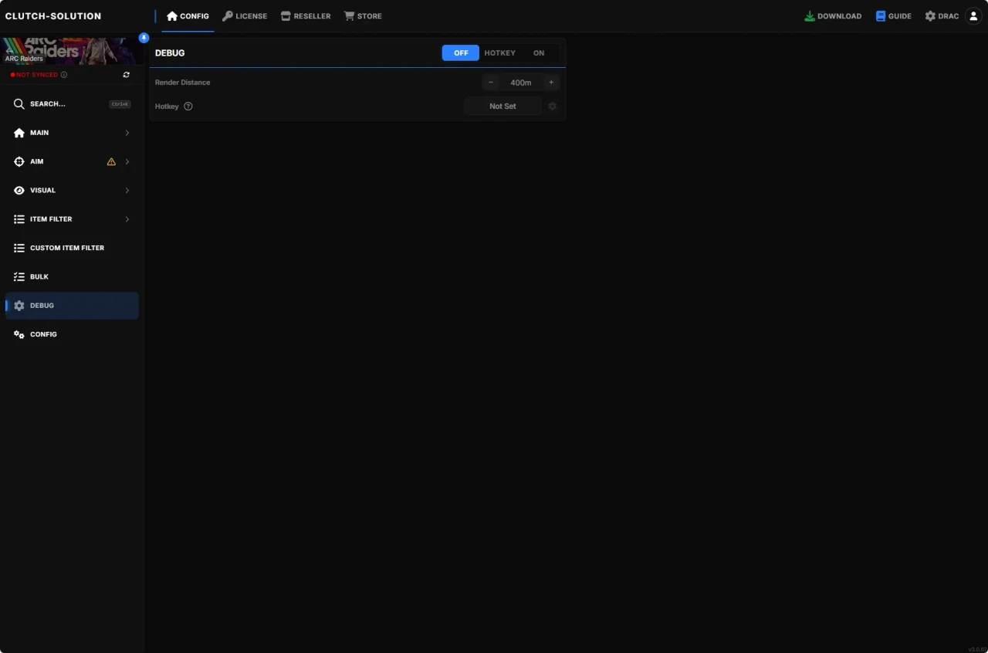
Task: Click the Config double-gear icon in sidebar
Action: [19, 334]
